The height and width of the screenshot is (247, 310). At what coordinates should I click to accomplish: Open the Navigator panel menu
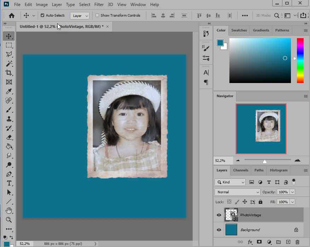click(306, 96)
